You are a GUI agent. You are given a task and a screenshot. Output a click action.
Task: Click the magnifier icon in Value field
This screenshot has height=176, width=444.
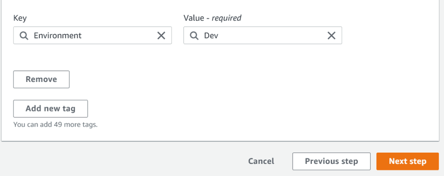point(193,36)
